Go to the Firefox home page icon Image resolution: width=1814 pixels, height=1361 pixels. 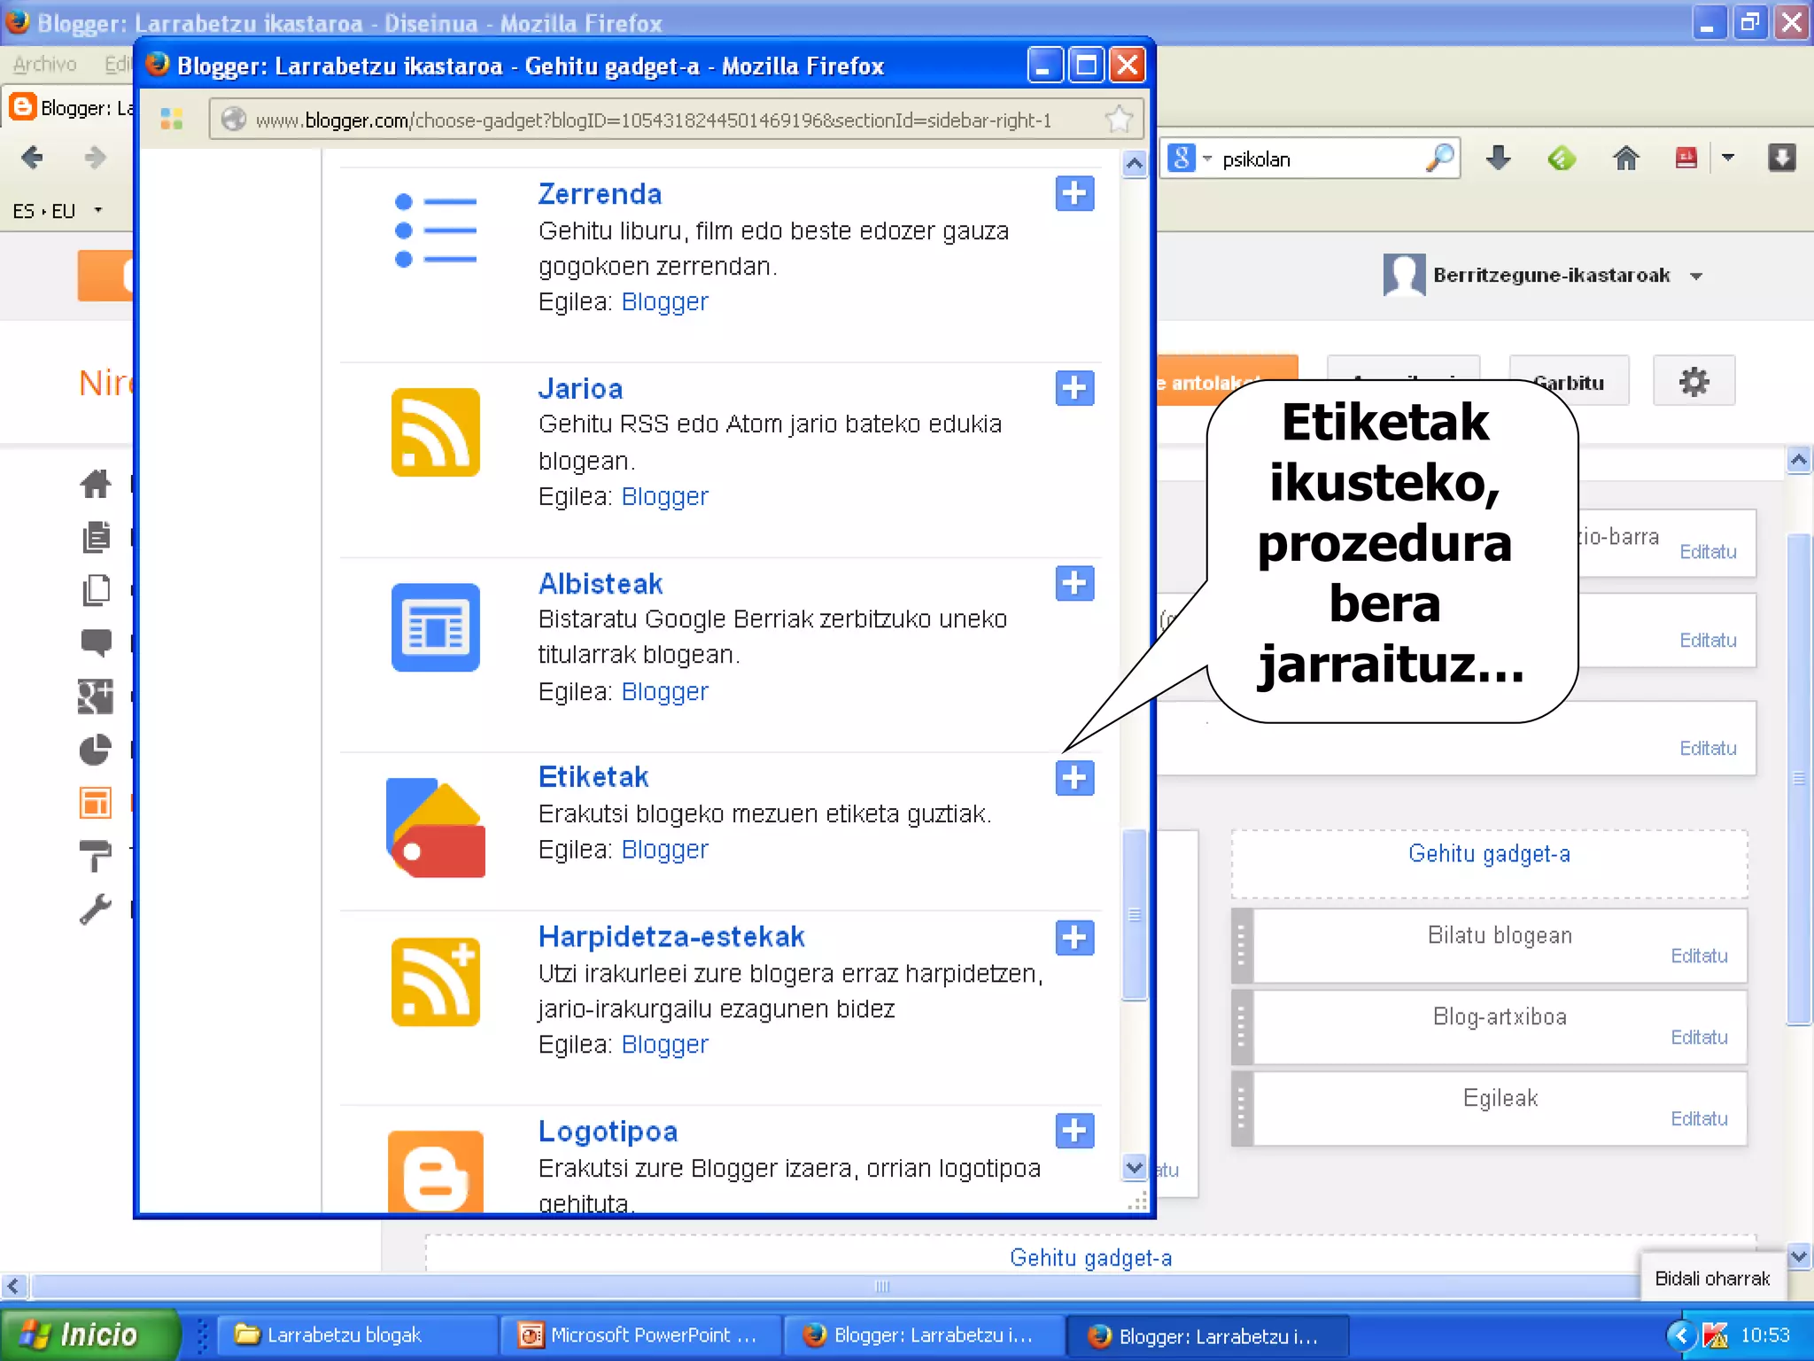point(1625,159)
